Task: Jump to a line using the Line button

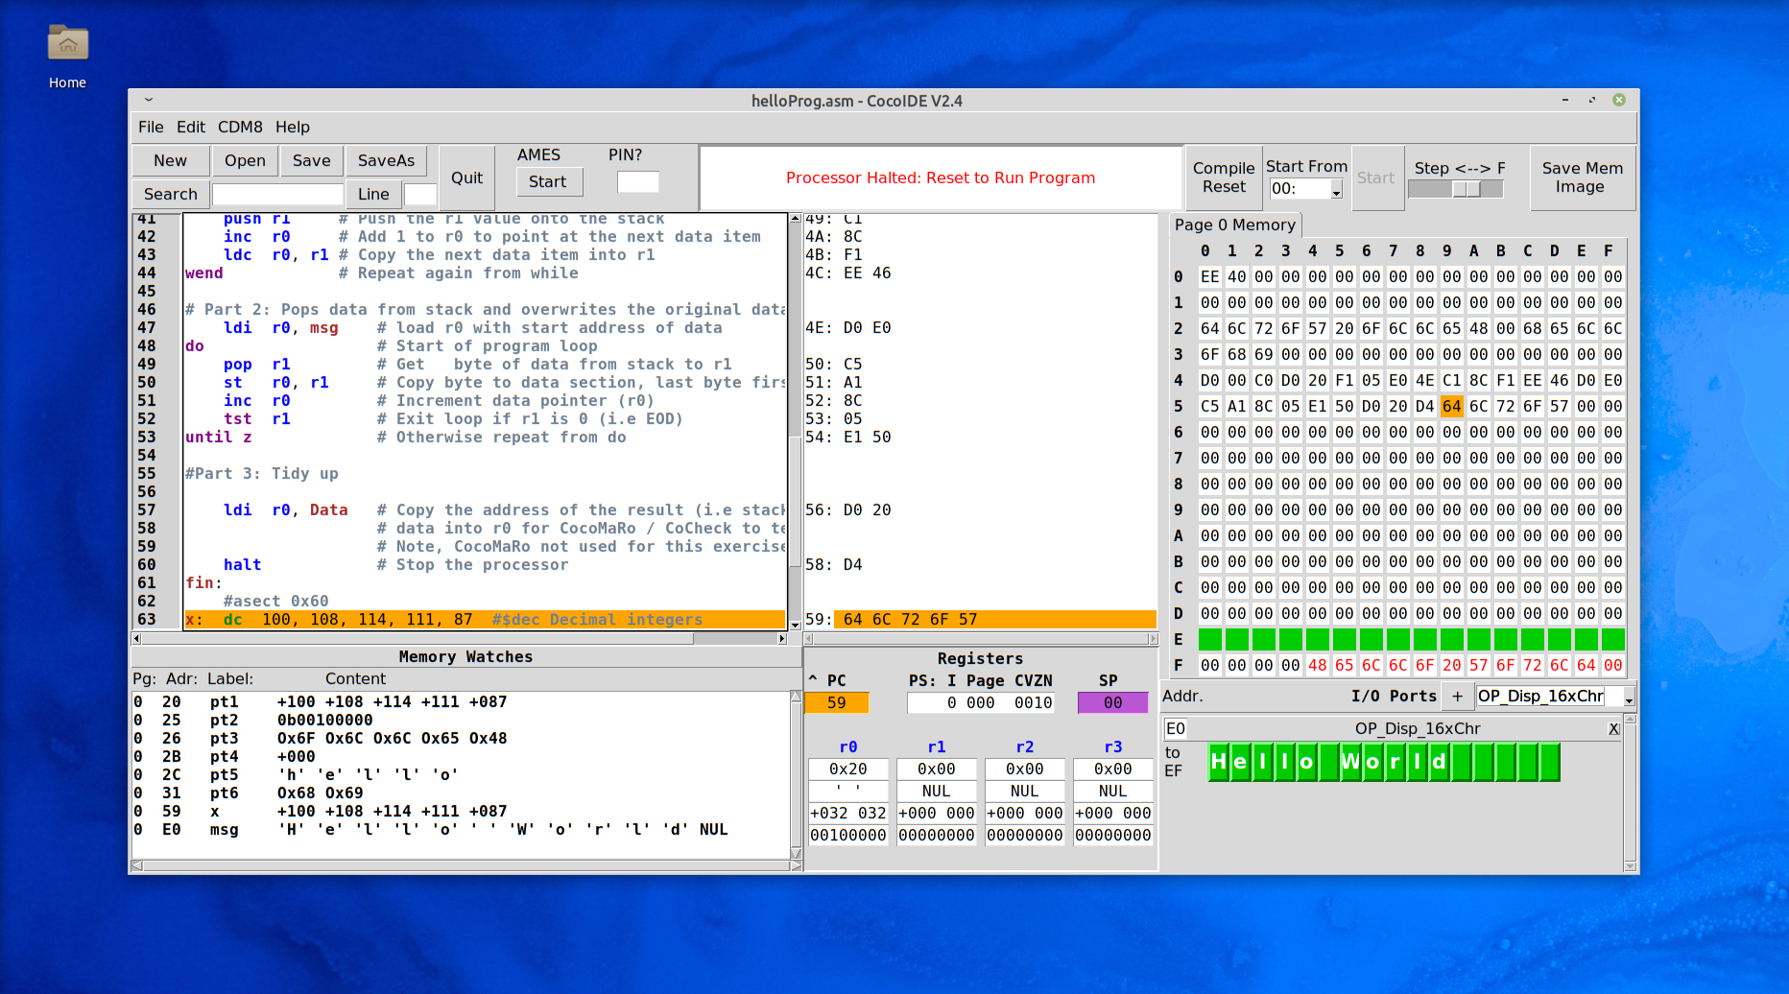Action: click(x=373, y=194)
